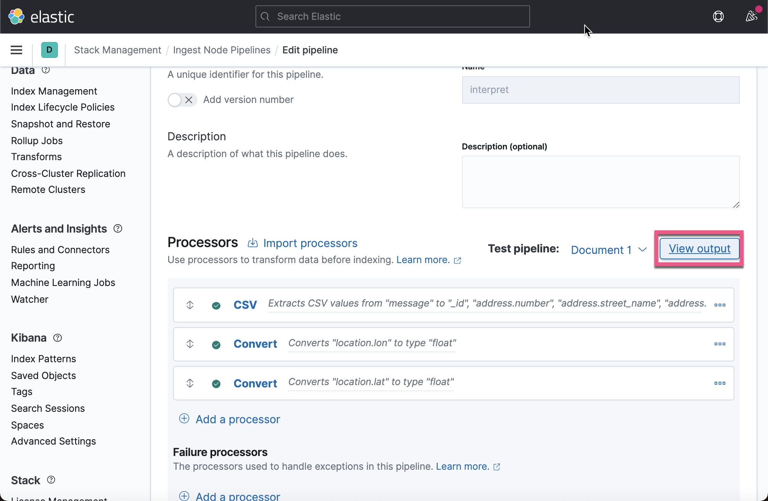Click inside the Search Elastic field
Screen dimensions: 768x501
point(392,16)
